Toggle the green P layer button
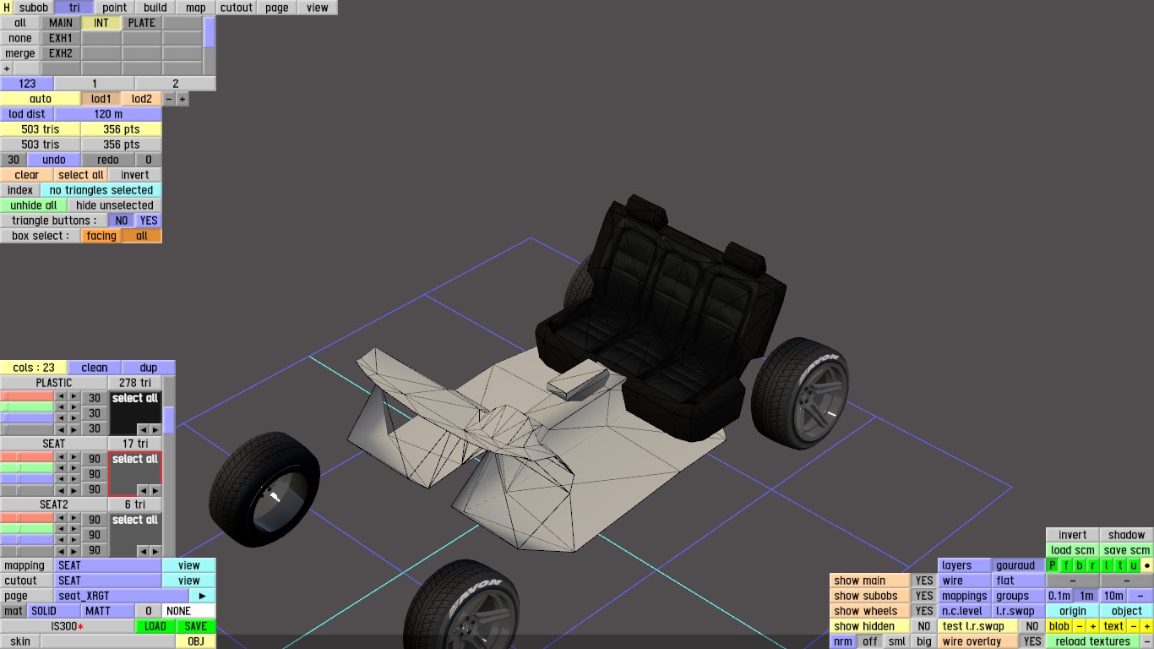 pos(1053,565)
